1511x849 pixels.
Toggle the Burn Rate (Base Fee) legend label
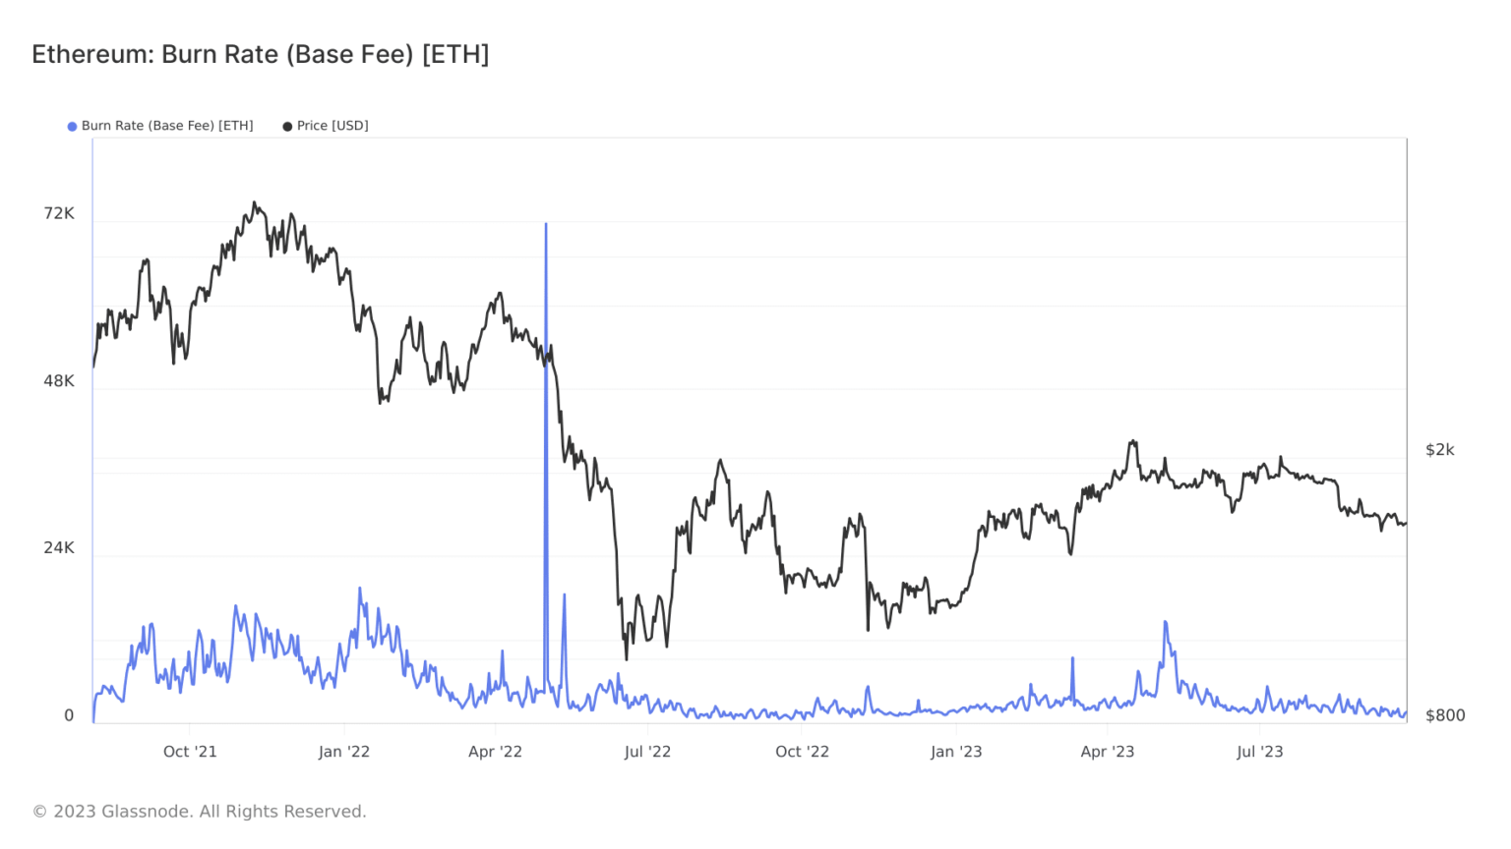[167, 126]
